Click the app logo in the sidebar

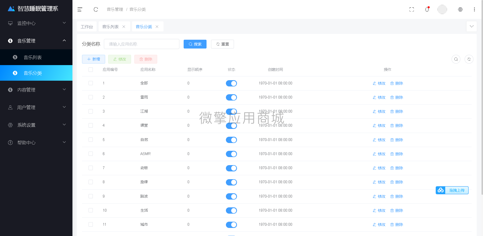point(11,9)
